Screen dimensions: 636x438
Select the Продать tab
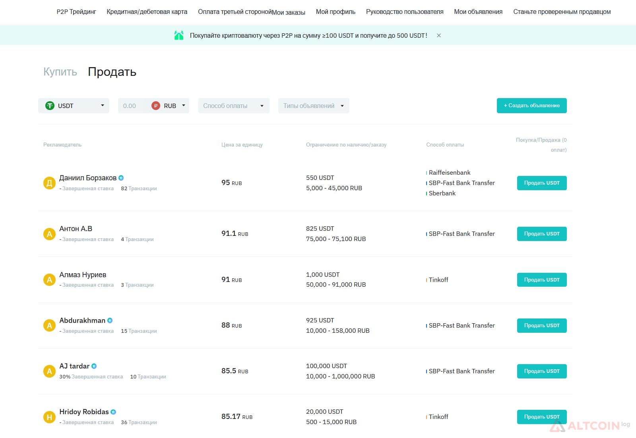tap(112, 71)
